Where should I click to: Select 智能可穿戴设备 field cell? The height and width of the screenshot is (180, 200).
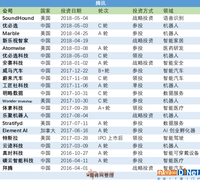(x=181, y=153)
